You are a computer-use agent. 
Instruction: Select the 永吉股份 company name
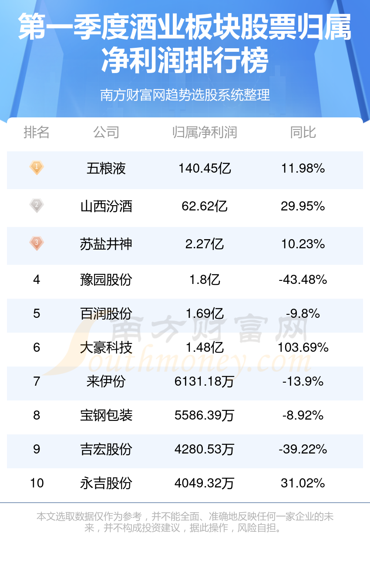point(106,483)
